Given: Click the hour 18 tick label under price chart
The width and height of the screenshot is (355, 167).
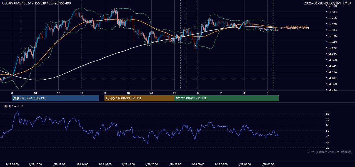Looking at the screenshot, I should click(x=128, y=93).
